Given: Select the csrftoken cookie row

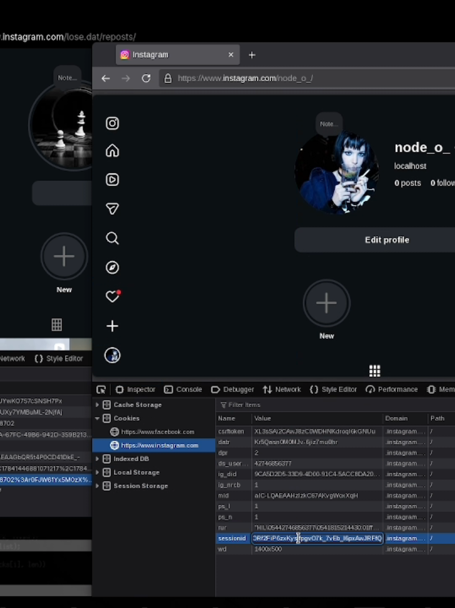Looking at the screenshot, I should pos(335,431).
